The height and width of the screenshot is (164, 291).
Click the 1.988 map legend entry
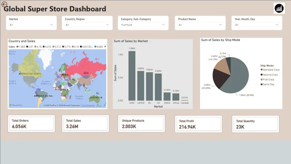tap(20, 46)
